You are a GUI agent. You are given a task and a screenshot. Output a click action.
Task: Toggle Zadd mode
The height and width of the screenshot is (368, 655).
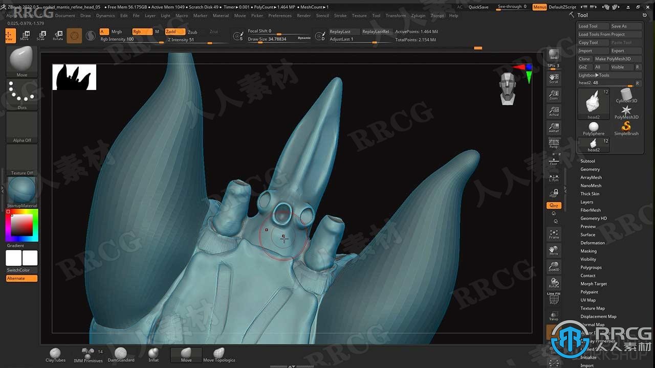coord(175,32)
